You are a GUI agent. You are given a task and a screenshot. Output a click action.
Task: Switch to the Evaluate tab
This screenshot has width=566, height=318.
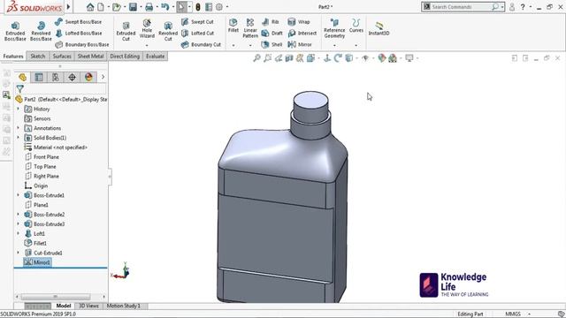(156, 57)
